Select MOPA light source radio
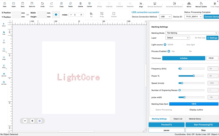219x136 pixels. pyautogui.click(x=165, y=45)
